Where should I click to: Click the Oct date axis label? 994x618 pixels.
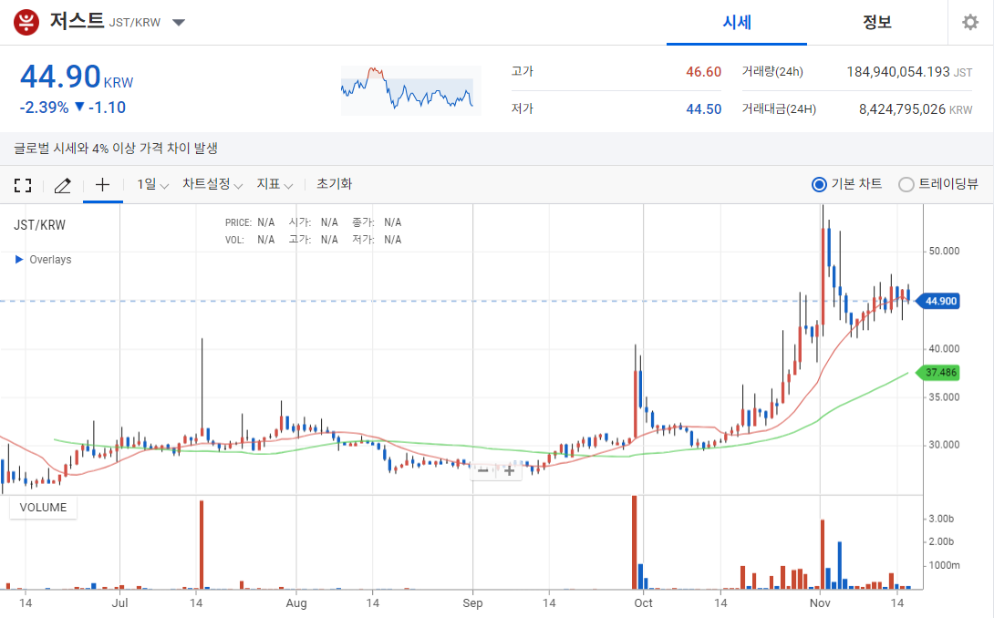(643, 603)
